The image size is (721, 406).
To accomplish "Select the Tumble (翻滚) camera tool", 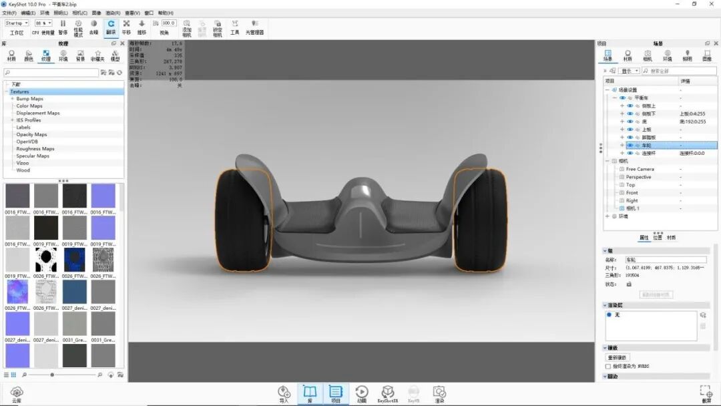I will pos(111,27).
